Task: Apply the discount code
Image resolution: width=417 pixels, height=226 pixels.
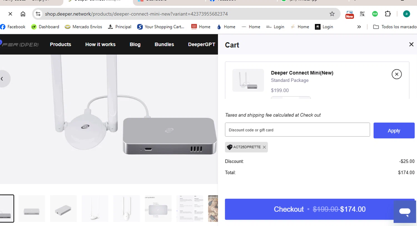Action: pyautogui.click(x=394, y=130)
